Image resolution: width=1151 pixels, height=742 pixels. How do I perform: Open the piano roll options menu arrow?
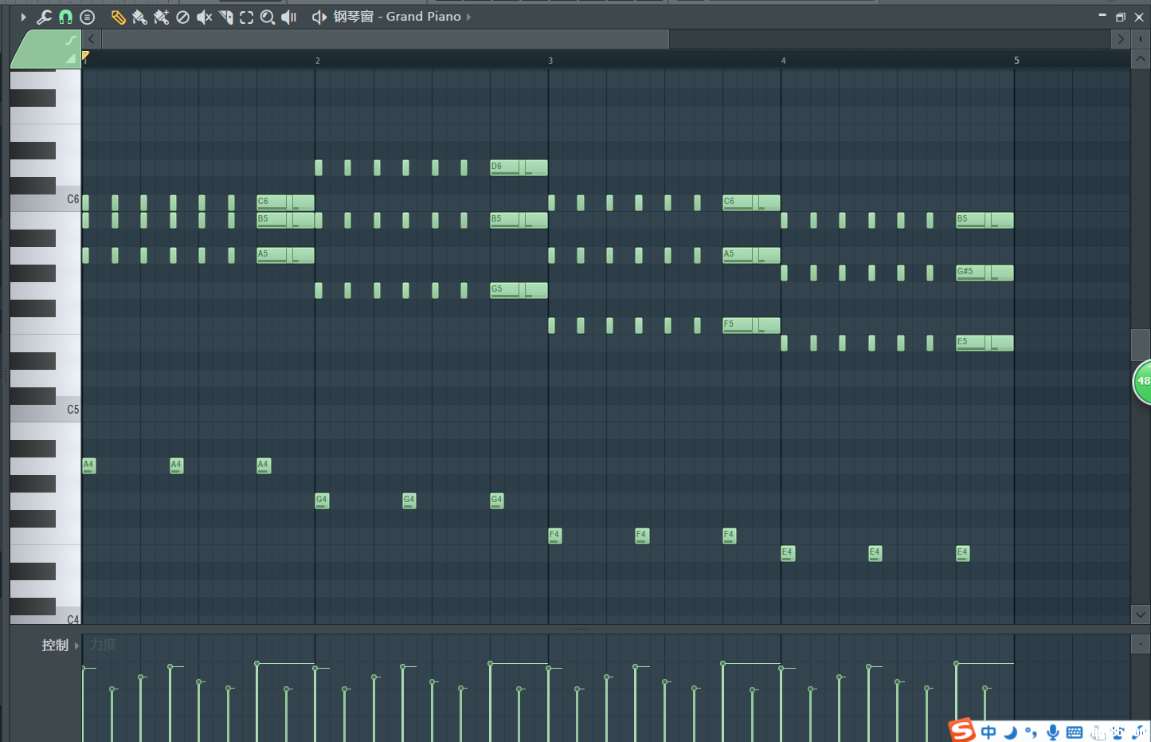pos(23,17)
